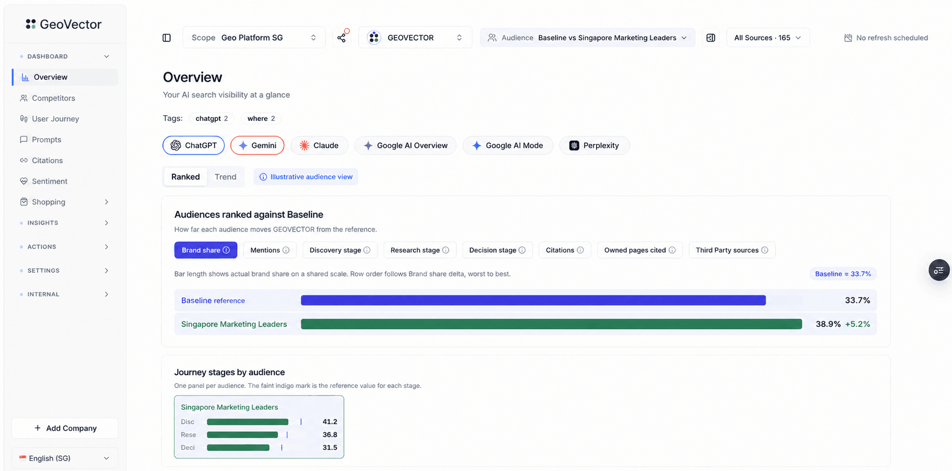Select the Mentions metric tab
The width and height of the screenshot is (952, 471).
click(x=270, y=250)
